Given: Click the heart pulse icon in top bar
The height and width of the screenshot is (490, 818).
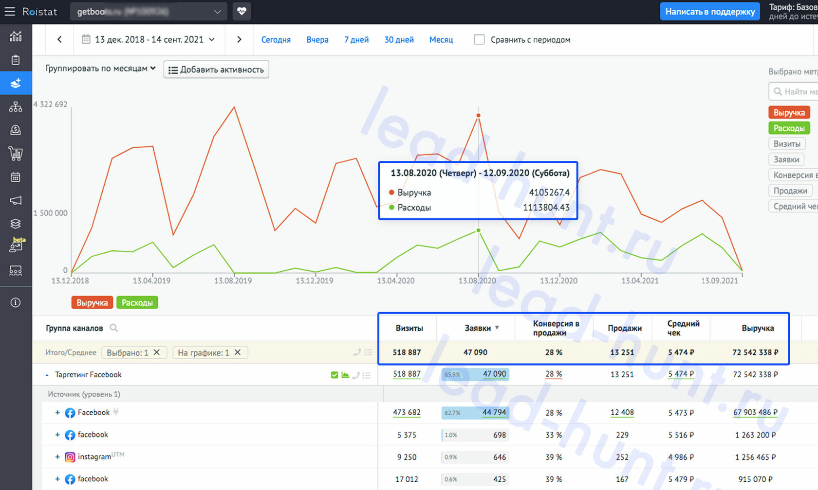Looking at the screenshot, I should pos(242,11).
